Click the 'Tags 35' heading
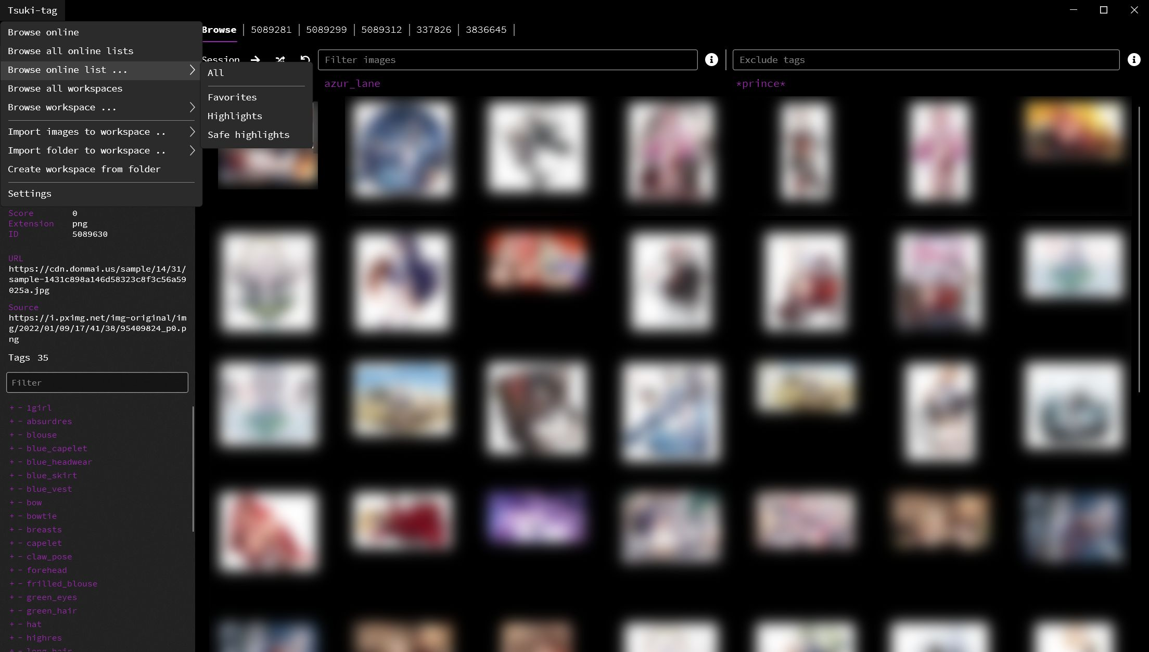This screenshot has width=1149, height=652. (28, 357)
